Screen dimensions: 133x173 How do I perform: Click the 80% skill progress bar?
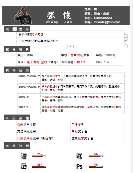pyautogui.click(x=96, y=156)
